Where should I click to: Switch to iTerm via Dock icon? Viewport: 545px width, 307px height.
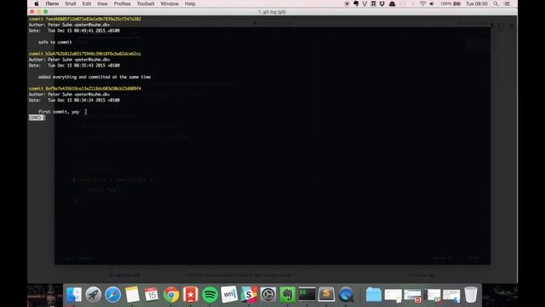(307, 294)
